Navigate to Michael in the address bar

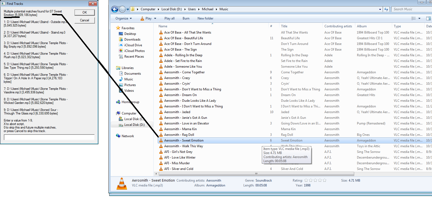pyautogui.click(x=208, y=9)
